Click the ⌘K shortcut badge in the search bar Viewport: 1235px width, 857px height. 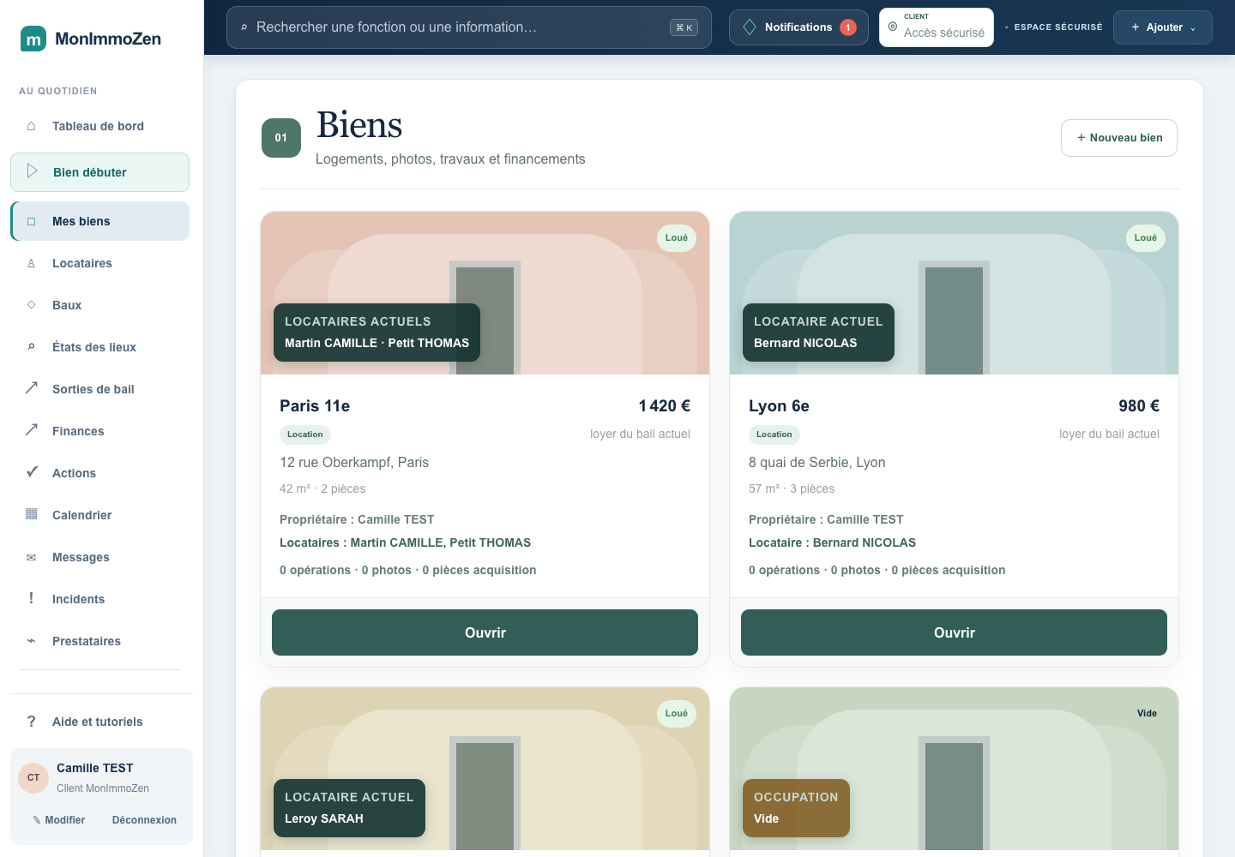pyautogui.click(x=684, y=27)
